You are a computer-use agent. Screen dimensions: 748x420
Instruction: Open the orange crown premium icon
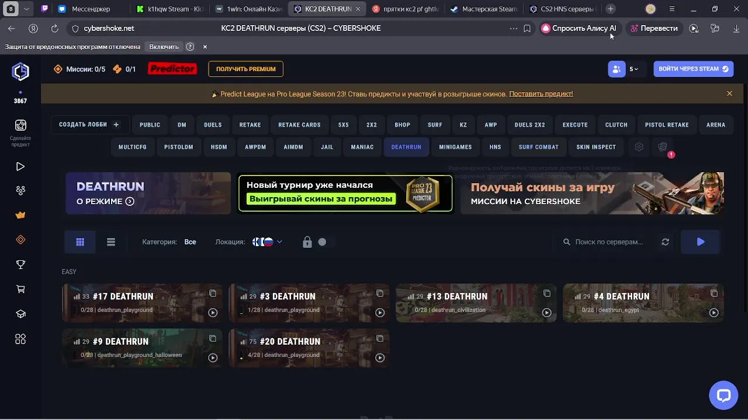pyautogui.click(x=20, y=215)
